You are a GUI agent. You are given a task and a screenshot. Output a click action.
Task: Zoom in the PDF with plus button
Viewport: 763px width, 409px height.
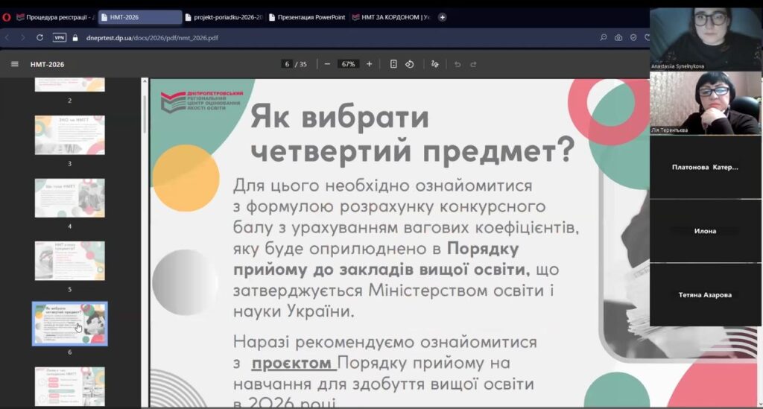(x=369, y=64)
